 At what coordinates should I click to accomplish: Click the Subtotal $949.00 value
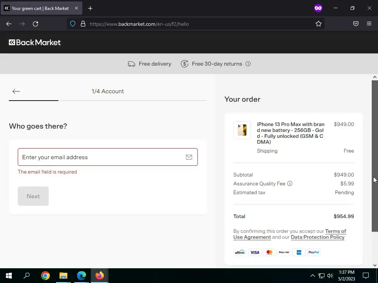pyautogui.click(x=344, y=175)
